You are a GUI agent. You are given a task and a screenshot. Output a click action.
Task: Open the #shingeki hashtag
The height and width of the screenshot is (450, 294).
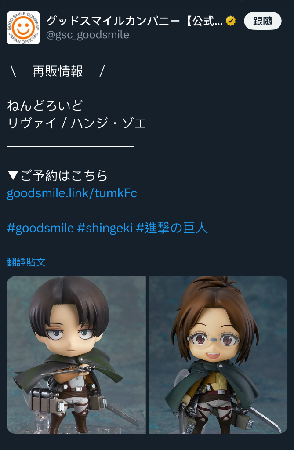pos(105,228)
